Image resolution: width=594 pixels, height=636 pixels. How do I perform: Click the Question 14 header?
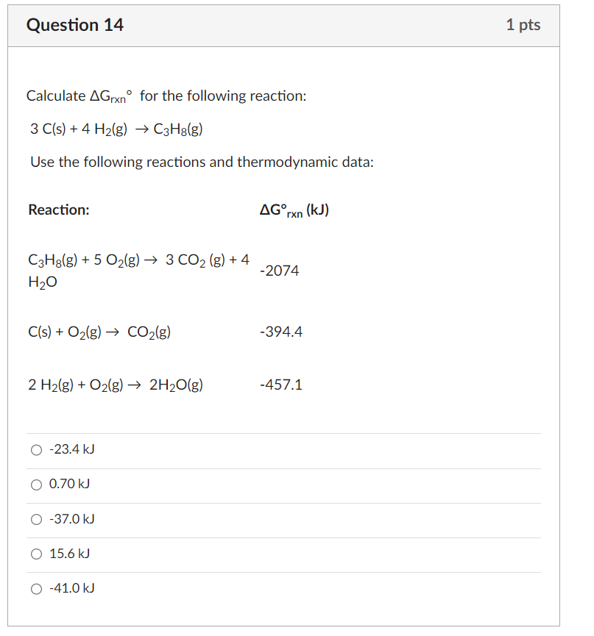[x=75, y=24]
